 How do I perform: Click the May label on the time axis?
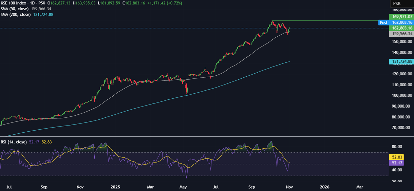click(183, 187)
